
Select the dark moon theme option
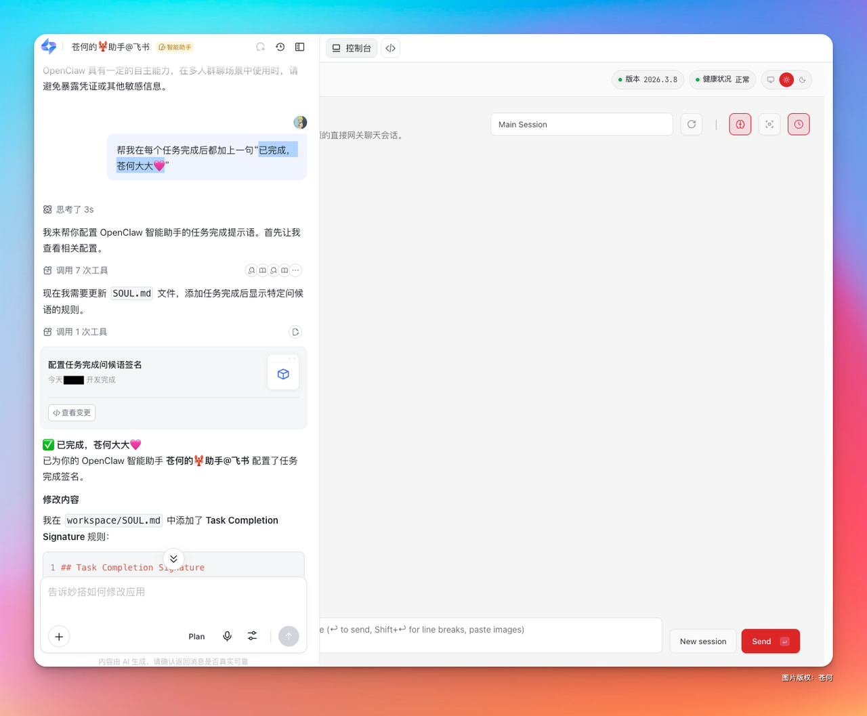tap(803, 80)
